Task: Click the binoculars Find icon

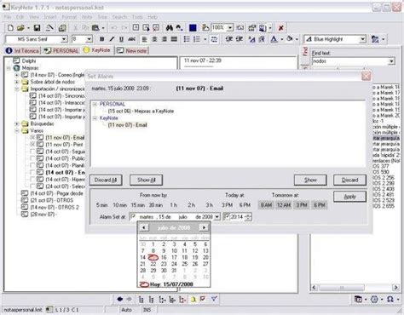Action: (x=170, y=28)
